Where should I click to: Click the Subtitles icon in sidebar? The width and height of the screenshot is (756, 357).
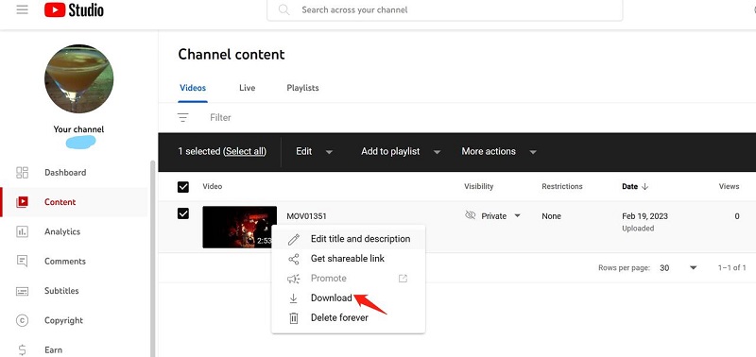coord(22,291)
